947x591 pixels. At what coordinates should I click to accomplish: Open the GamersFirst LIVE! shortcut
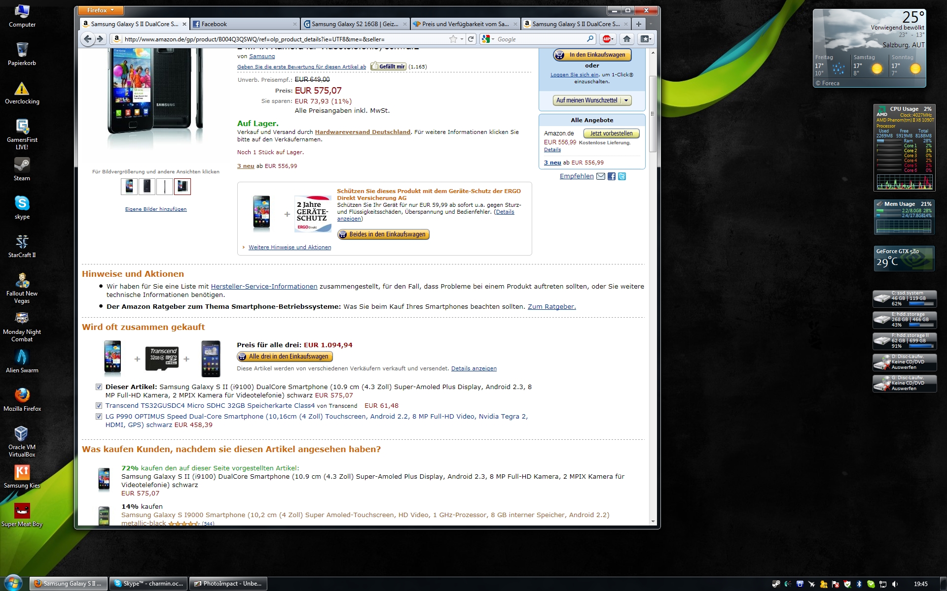22,135
